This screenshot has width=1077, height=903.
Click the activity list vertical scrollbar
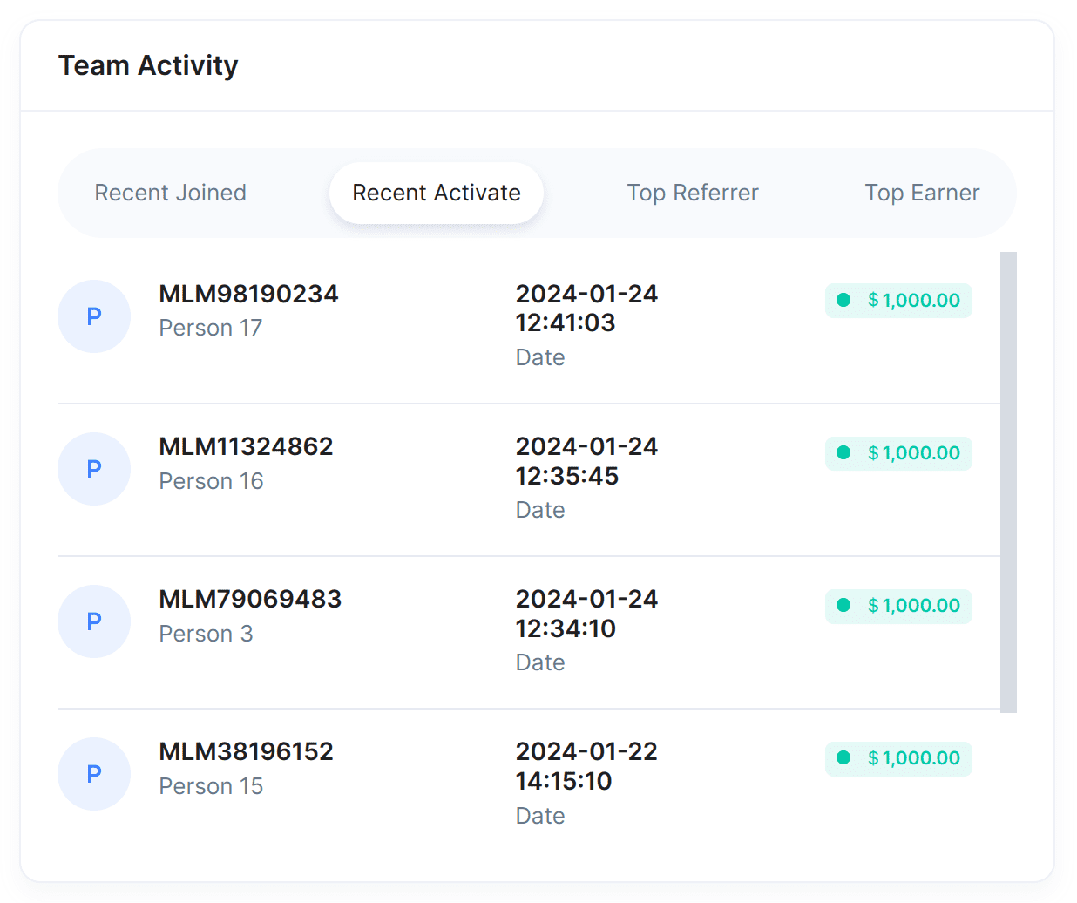[x=1008, y=482]
